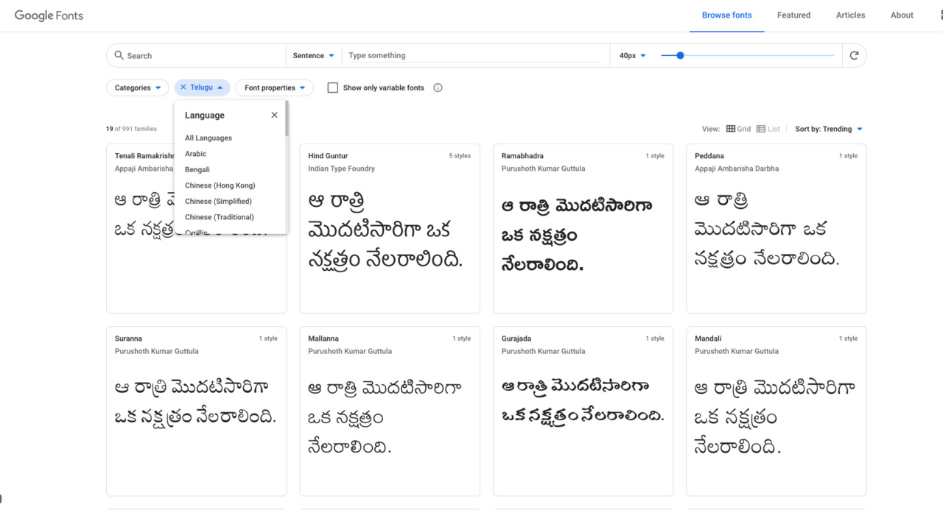
Task: Open the Font properties dropdown
Action: (x=275, y=88)
